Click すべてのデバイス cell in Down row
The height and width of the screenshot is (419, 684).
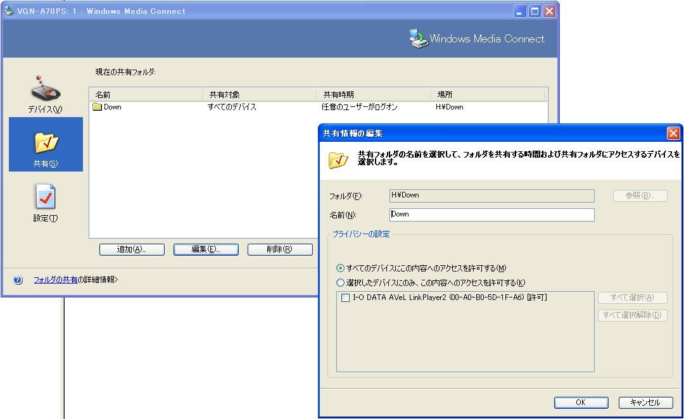pyautogui.click(x=232, y=107)
